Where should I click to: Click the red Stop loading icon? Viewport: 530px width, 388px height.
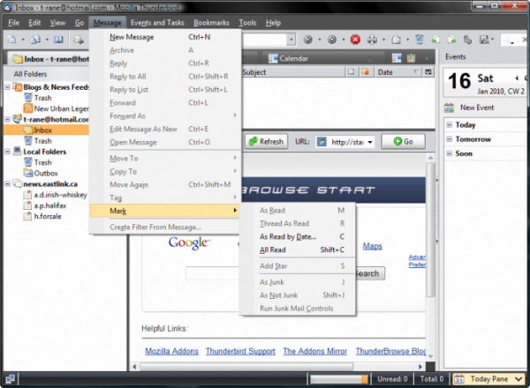pyautogui.click(x=355, y=40)
